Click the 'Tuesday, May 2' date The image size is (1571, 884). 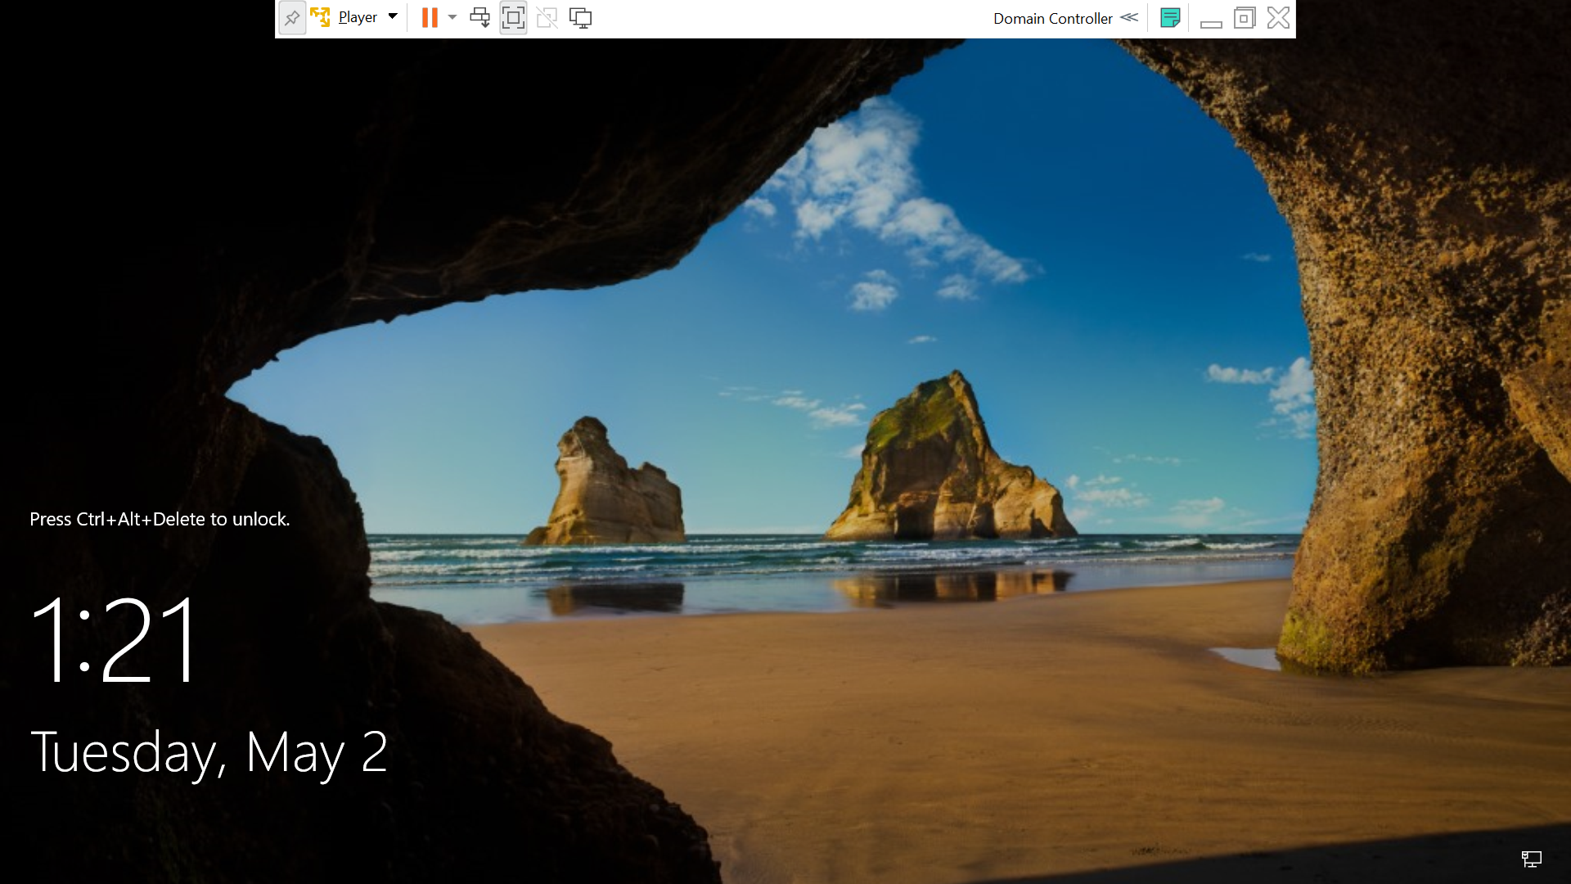pos(209,753)
